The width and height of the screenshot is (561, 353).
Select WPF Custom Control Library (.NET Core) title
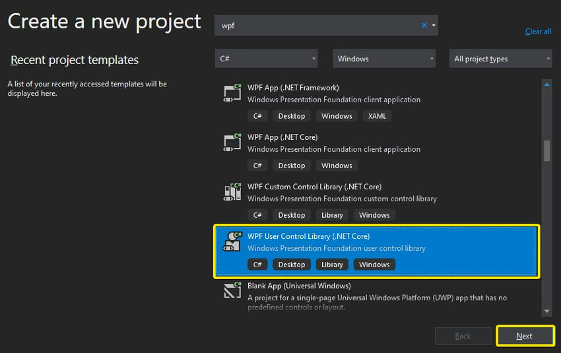[x=314, y=187]
